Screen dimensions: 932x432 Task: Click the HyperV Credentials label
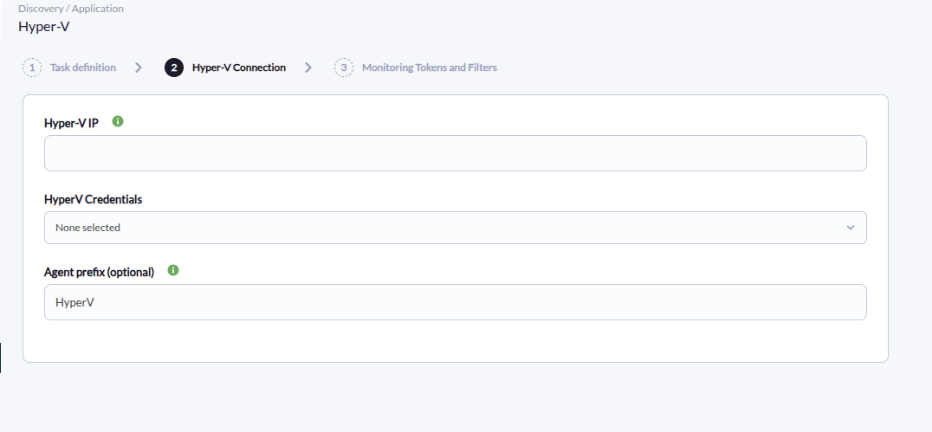click(x=94, y=200)
